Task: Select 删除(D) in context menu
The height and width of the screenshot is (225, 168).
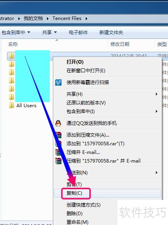Action: tap(74, 214)
